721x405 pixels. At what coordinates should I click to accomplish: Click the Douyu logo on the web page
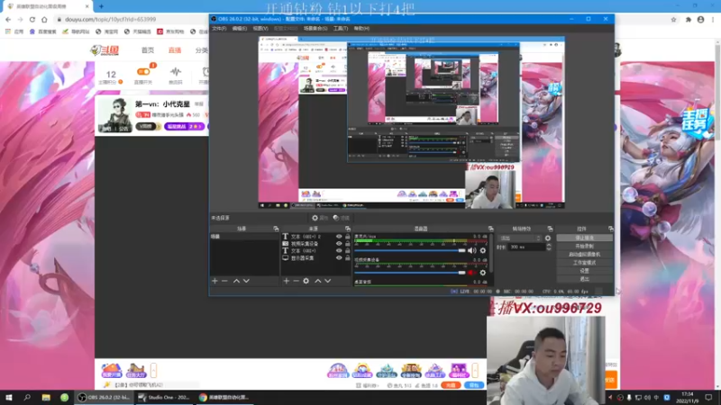[x=105, y=50]
